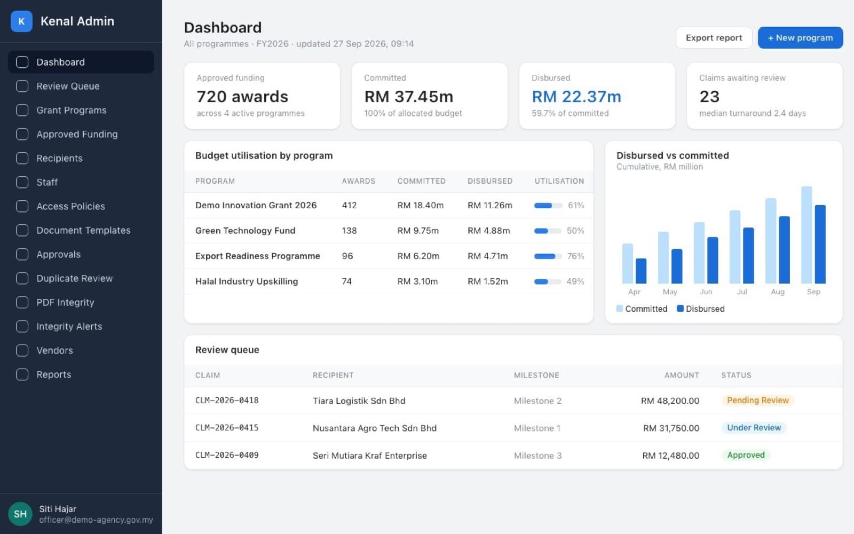Click the Staff sidebar icon

22,182
